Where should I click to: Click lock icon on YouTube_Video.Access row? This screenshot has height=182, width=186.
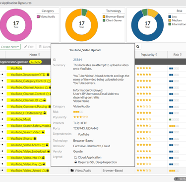click(x=47, y=145)
